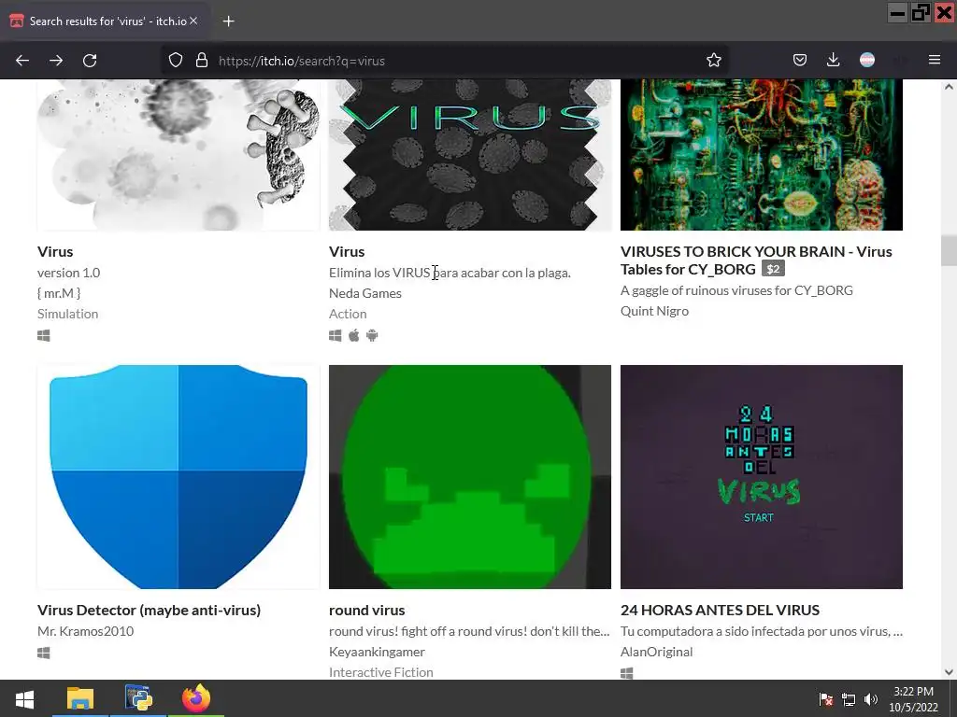
Task: Visit author Quint Nigro profile
Action: tap(654, 311)
